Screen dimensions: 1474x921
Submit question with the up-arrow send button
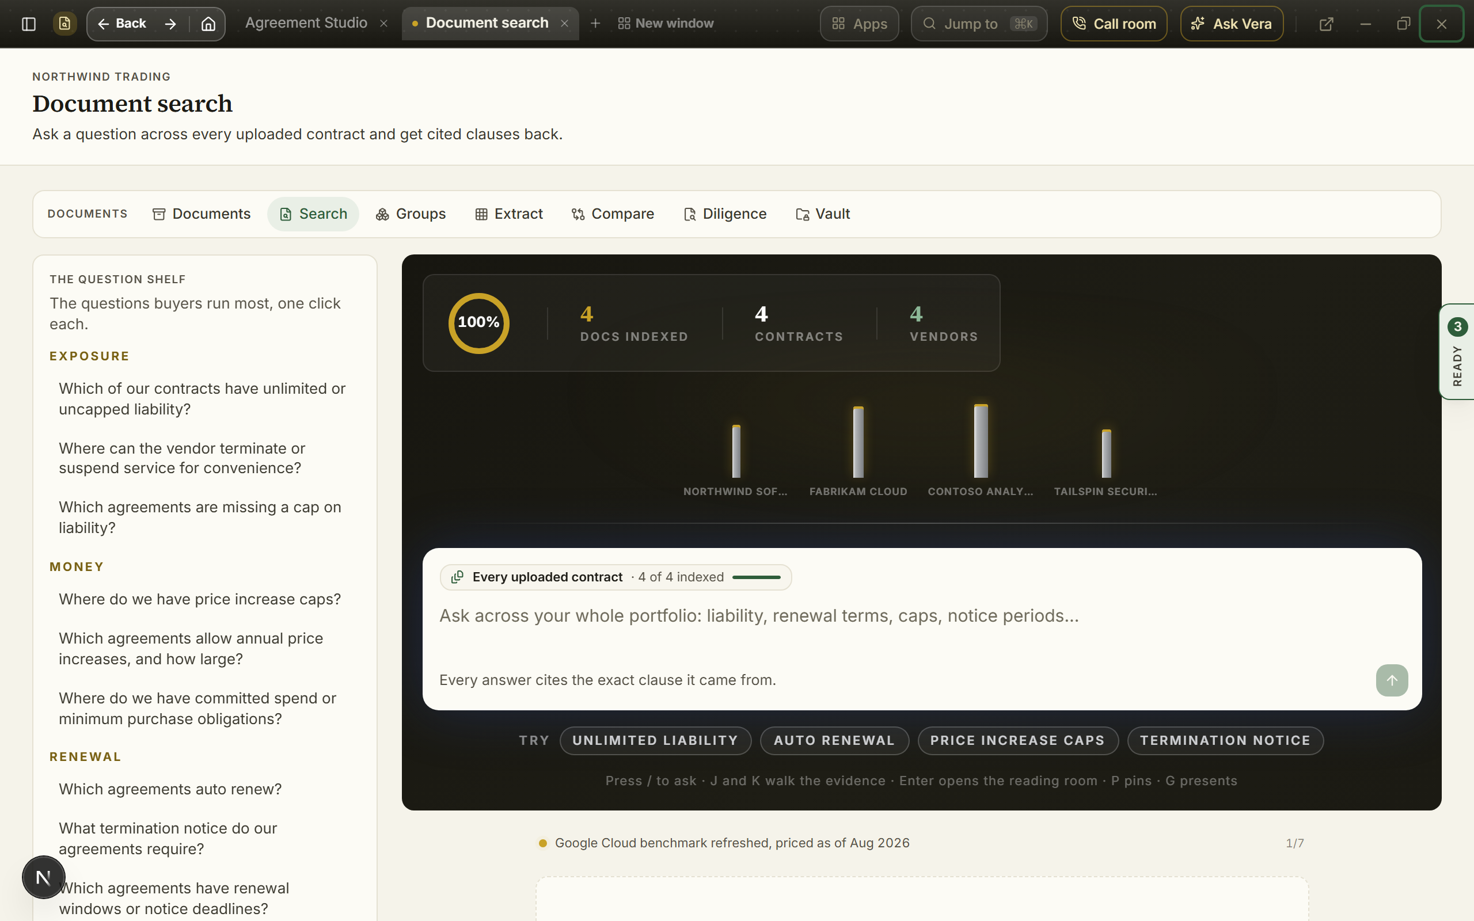pos(1392,680)
